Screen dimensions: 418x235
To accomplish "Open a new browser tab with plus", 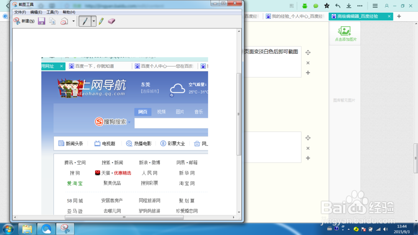I will coord(399,16).
